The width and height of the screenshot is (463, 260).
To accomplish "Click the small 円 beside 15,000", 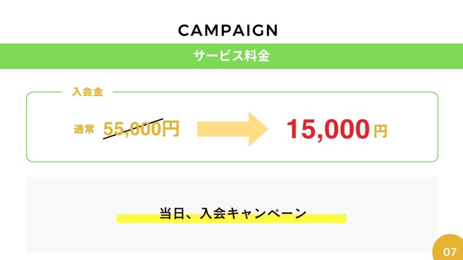I will coord(380,131).
